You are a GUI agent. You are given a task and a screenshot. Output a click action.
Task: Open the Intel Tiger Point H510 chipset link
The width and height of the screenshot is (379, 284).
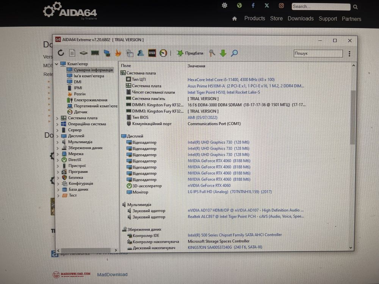click(x=224, y=92)
